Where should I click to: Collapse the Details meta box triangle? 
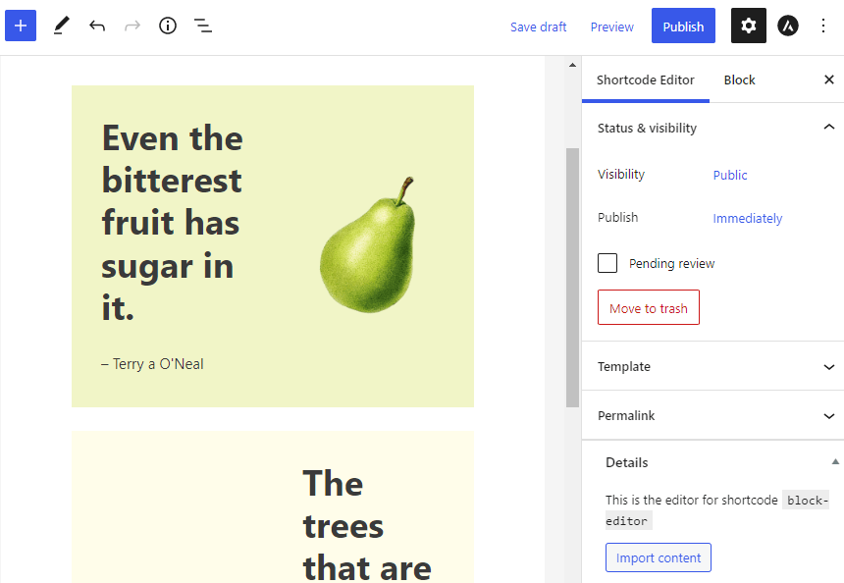835,461
